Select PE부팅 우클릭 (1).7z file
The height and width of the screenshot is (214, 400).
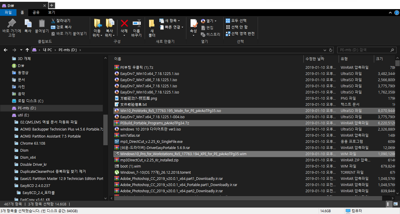(255, 67)
